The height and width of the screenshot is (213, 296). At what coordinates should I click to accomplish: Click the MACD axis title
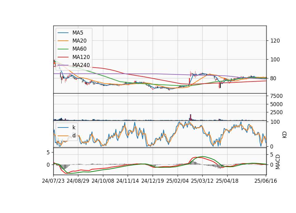(x=278, y=162)
